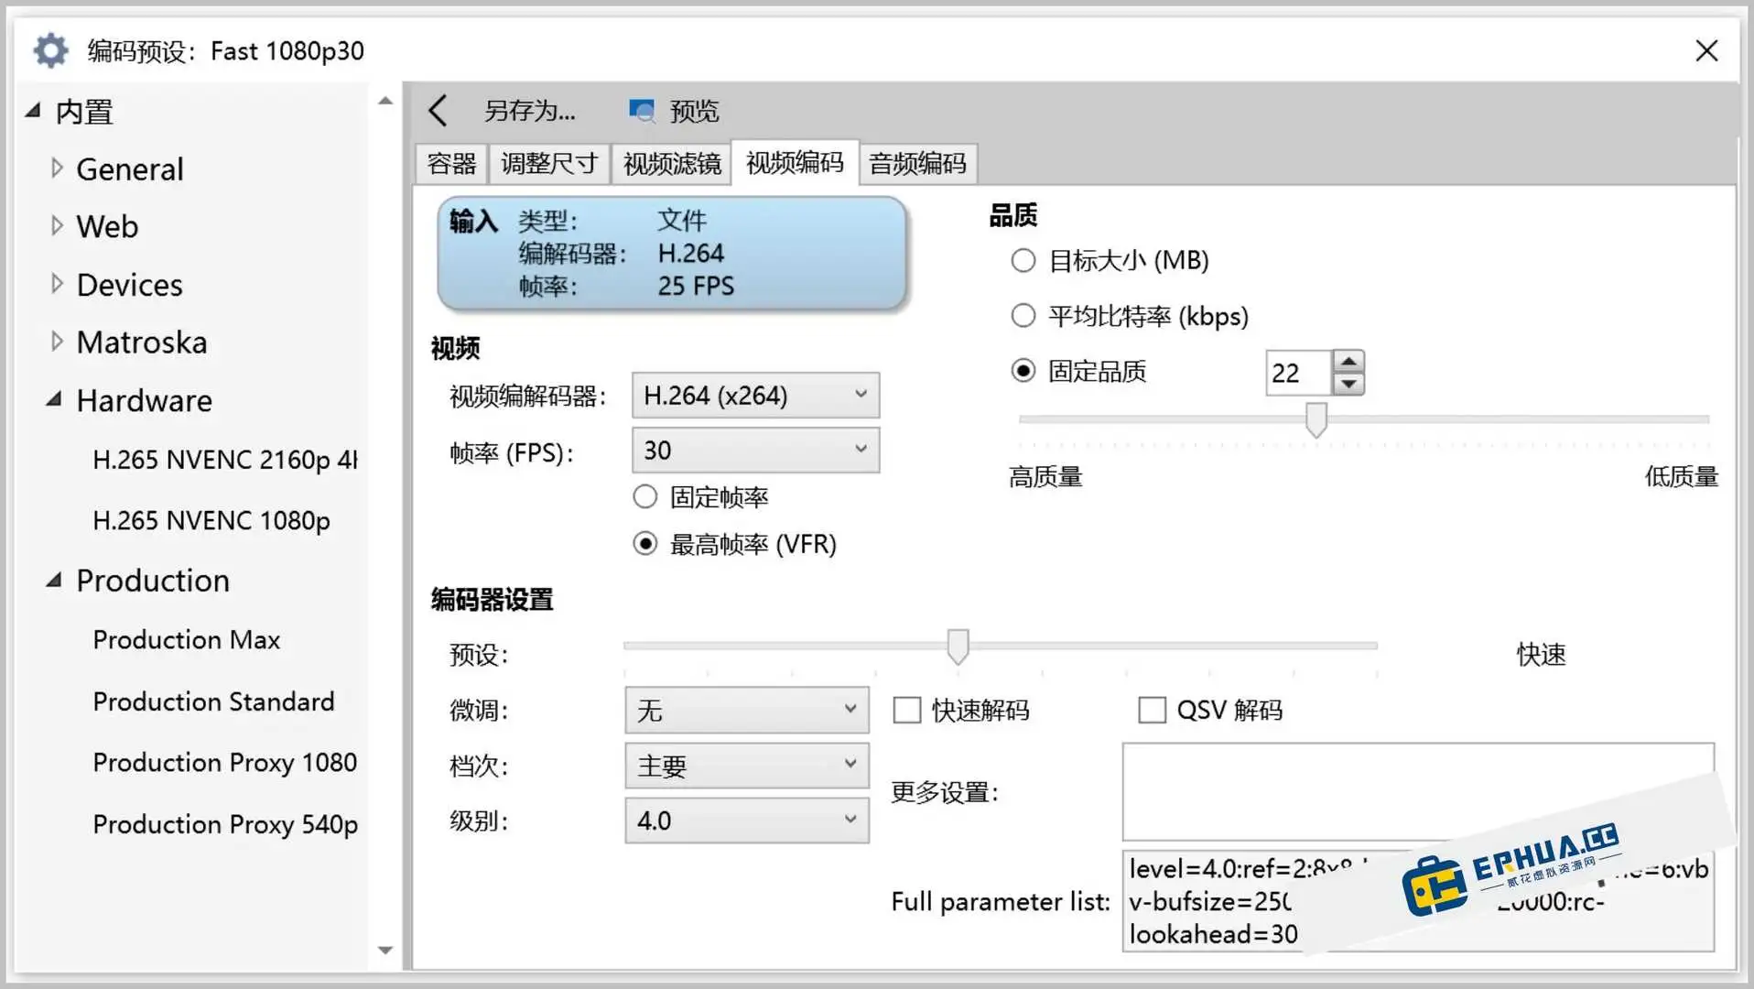
Task: Open the 帧率 (FPS) dropdown showing 30
Action: click(754, 450)
